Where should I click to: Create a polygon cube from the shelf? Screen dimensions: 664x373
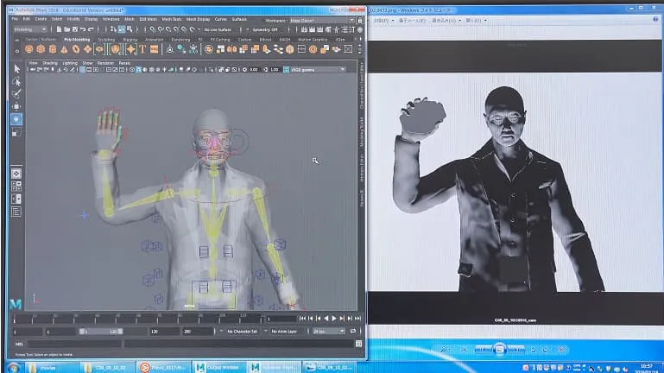[x=41, y=49]
